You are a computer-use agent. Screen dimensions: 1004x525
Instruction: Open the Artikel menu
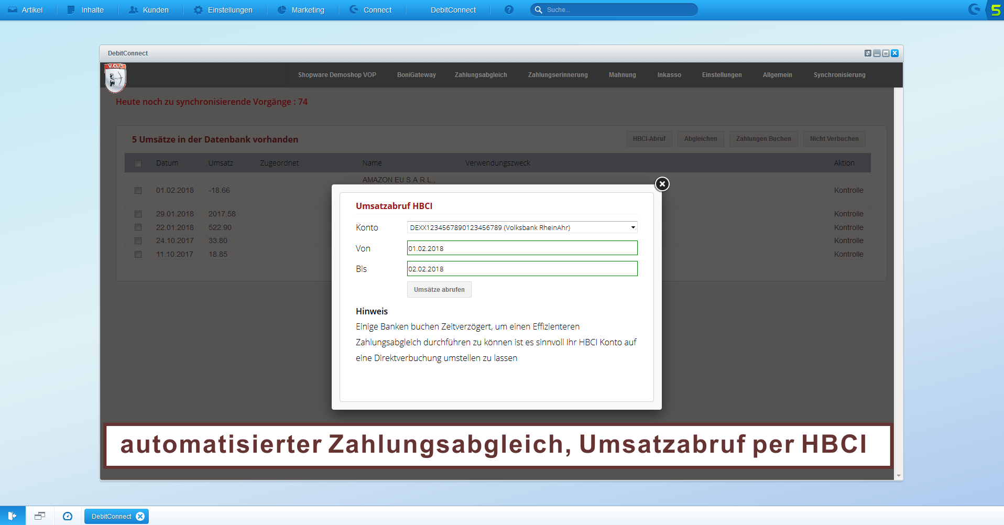(25, 10)
